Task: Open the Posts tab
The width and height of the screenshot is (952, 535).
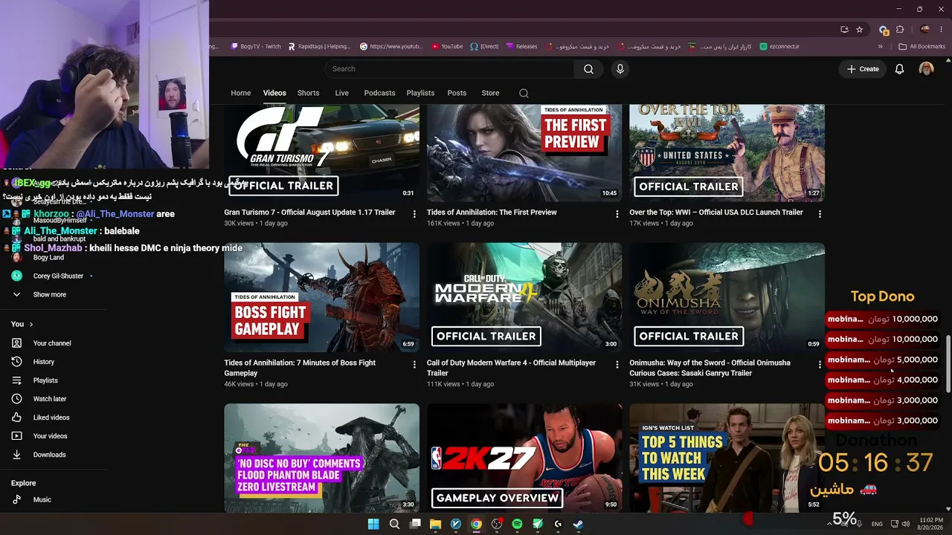Action: coord(457,93)
